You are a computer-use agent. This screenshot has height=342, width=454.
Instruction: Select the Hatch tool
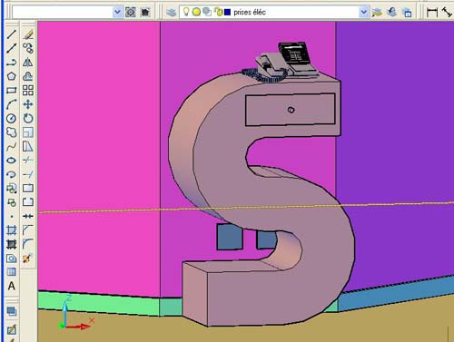(12, 230)
